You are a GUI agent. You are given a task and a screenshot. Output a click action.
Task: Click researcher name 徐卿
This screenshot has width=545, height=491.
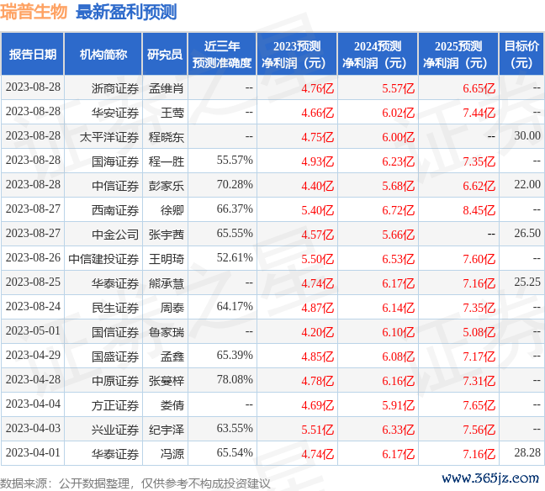(x=172, y=210)
